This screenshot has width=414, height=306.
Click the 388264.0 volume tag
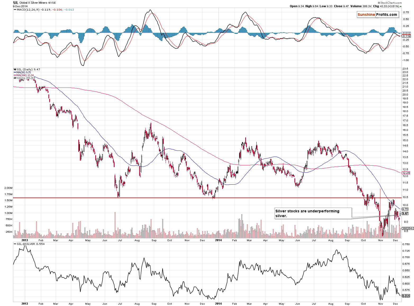[408, 228]
